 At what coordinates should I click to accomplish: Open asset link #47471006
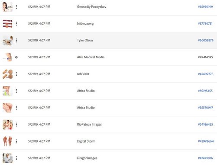(x=205, y=158)
